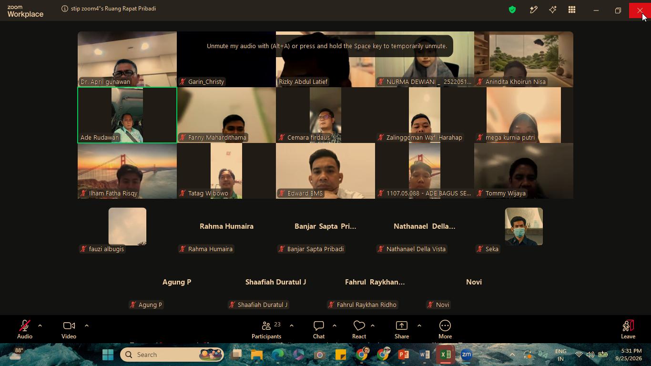Click the Share screen icon
This screenshot has height=366, width=651.
tap(402, 329)
